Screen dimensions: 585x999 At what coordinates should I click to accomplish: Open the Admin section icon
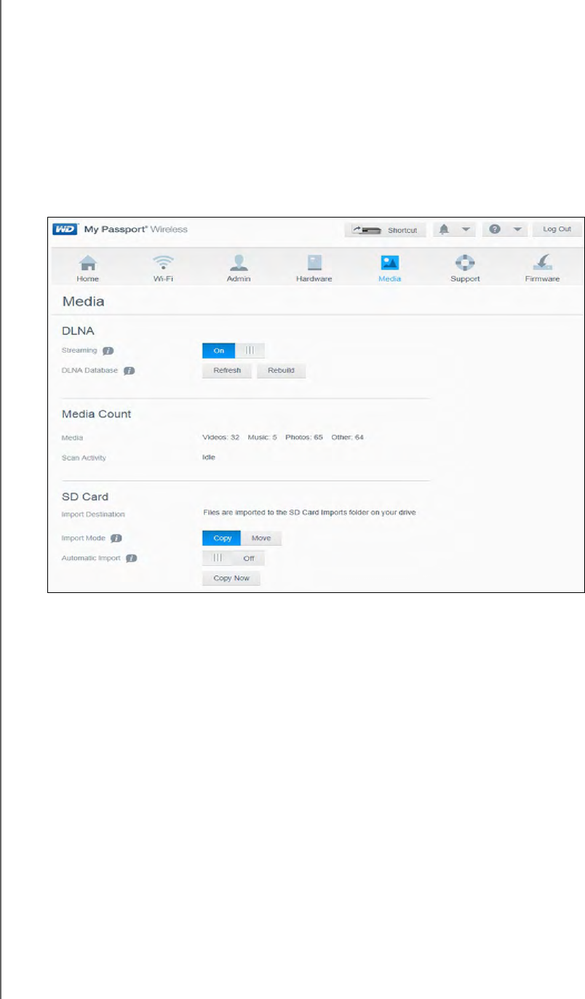pyautogui.click(x=238, y=262)
